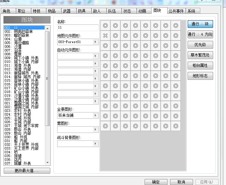
Task: Switch to 敌人 tab
Action: click(99, 11)
